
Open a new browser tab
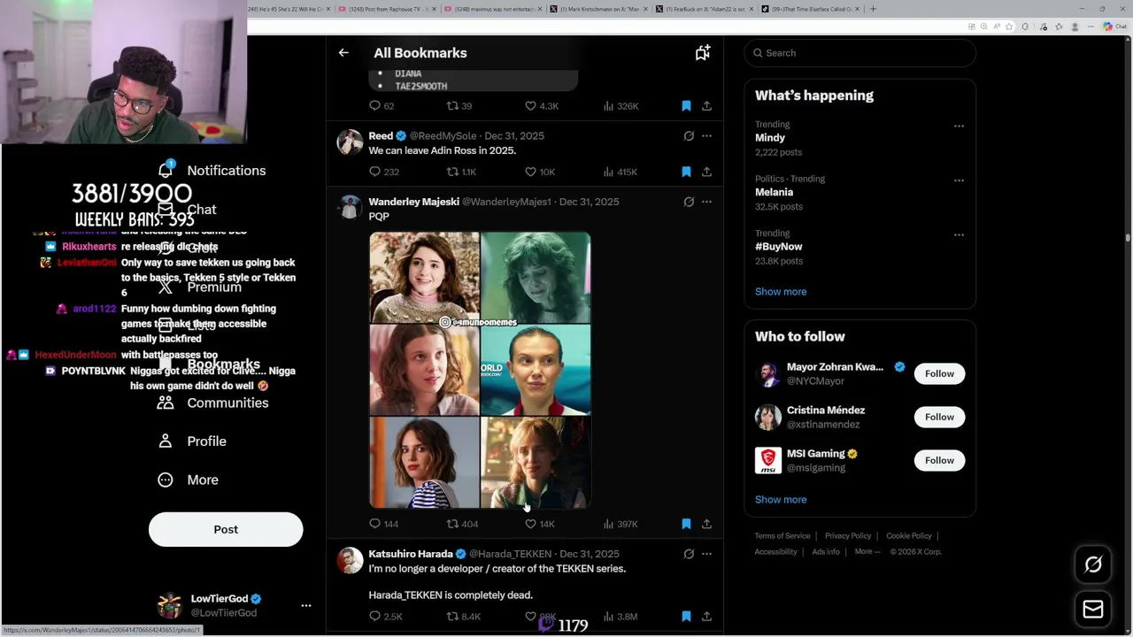click(873, 9)
